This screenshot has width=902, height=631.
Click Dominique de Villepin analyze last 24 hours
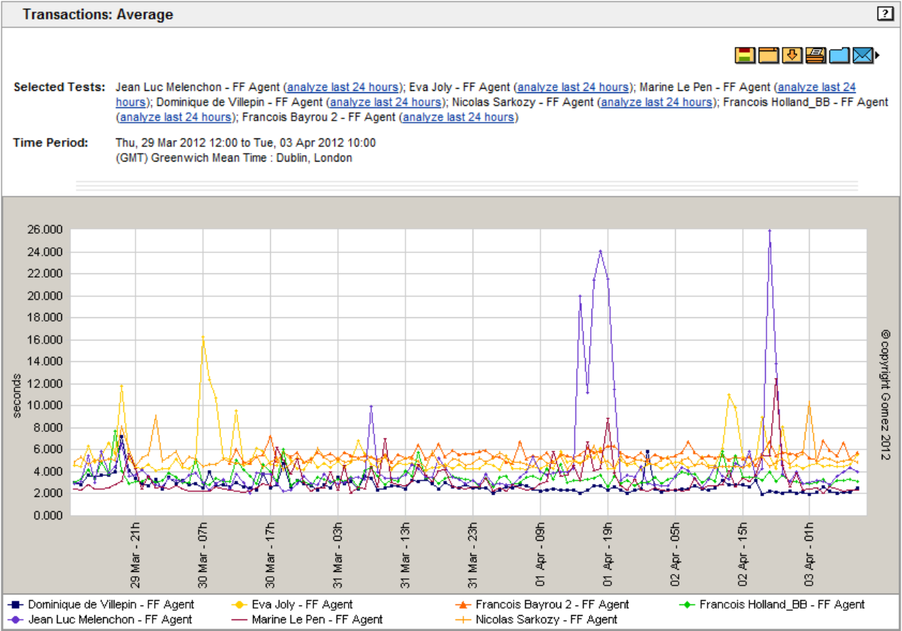click(385, 102)
